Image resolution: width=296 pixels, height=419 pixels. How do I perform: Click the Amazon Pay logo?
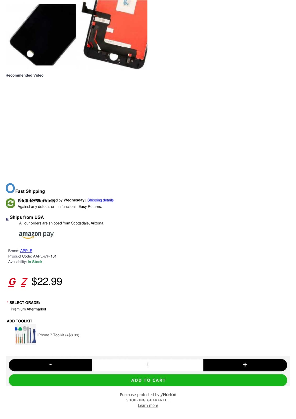tap(36, 235)
